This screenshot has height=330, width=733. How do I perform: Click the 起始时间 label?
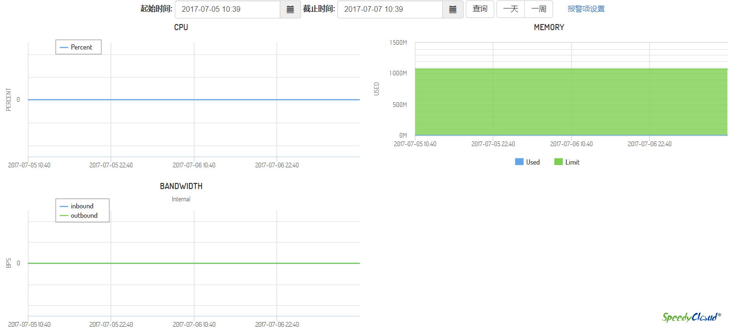(x=157, y=9)
